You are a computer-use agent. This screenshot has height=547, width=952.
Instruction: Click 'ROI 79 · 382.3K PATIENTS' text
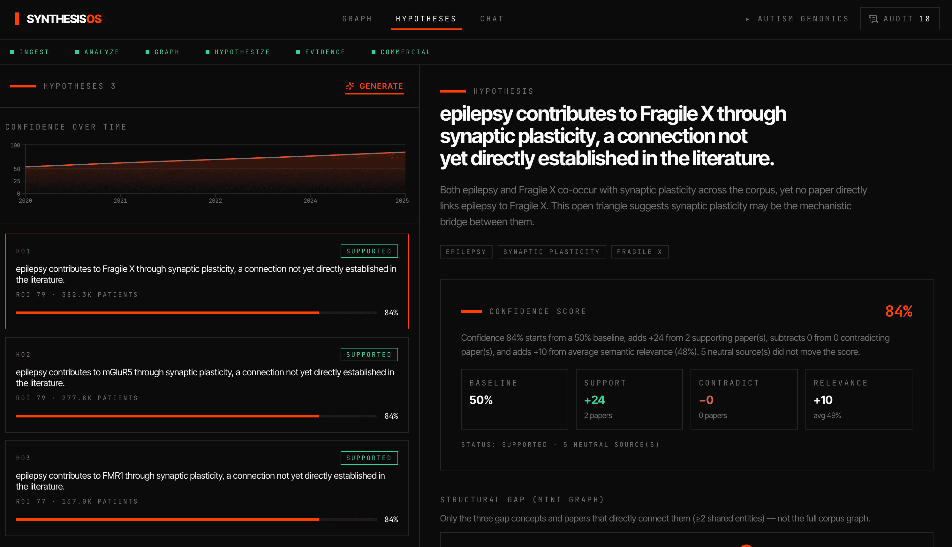point(77,295)
